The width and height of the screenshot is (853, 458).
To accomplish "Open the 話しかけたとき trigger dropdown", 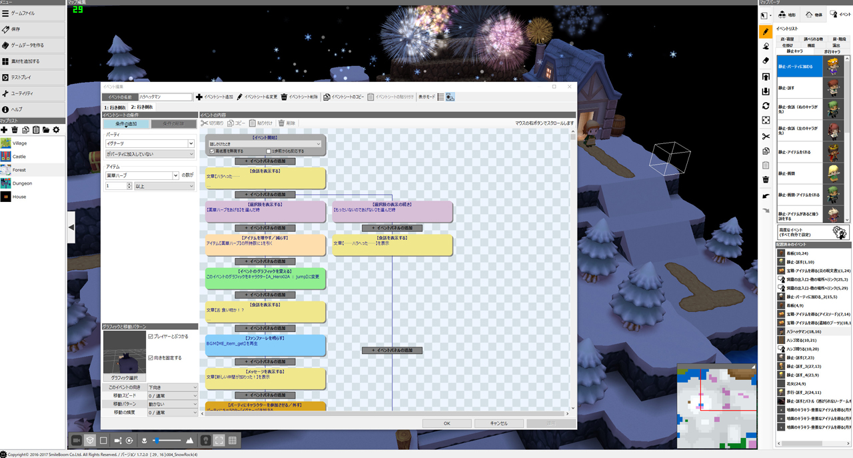I will (266, 144).
